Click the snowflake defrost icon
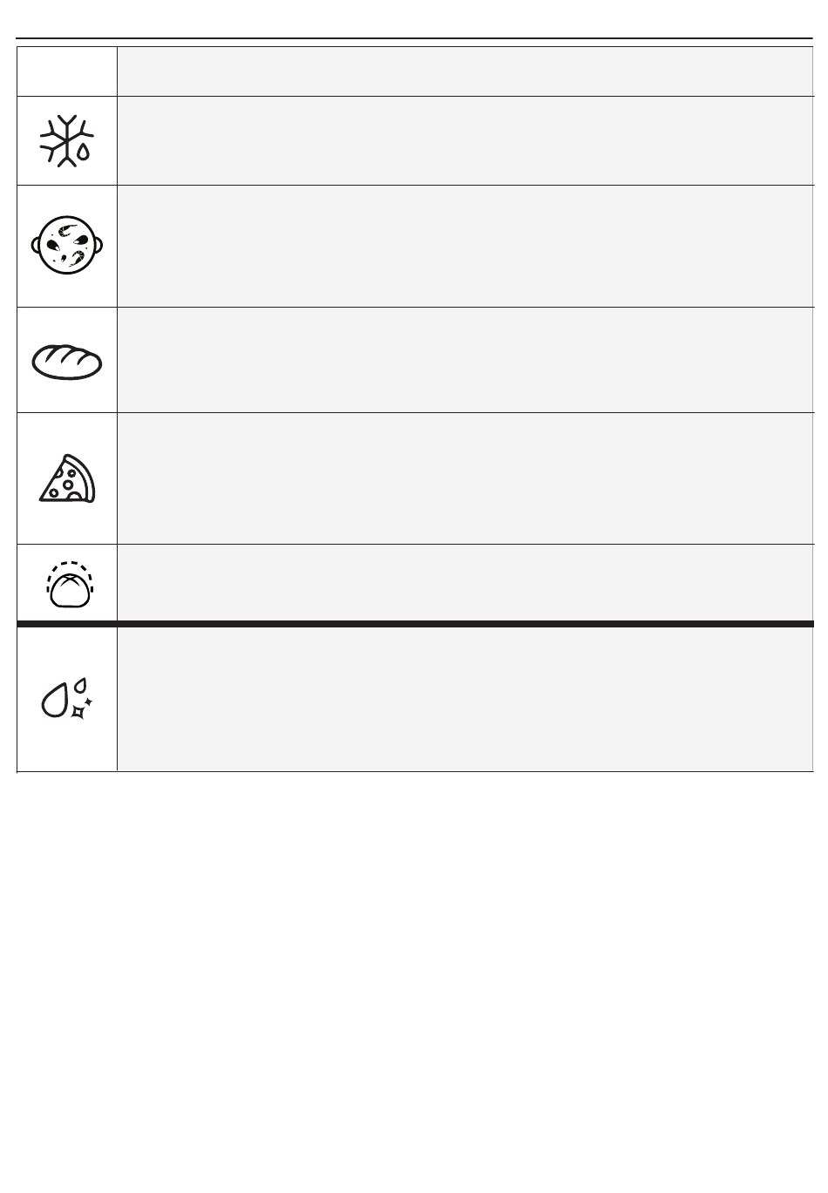The image size is (828, 1193). tap(66, 140)
